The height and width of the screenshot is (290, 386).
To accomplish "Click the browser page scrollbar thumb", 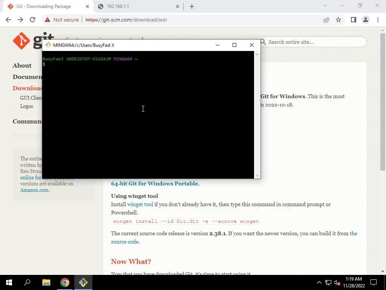I will [x=383, y=102].
